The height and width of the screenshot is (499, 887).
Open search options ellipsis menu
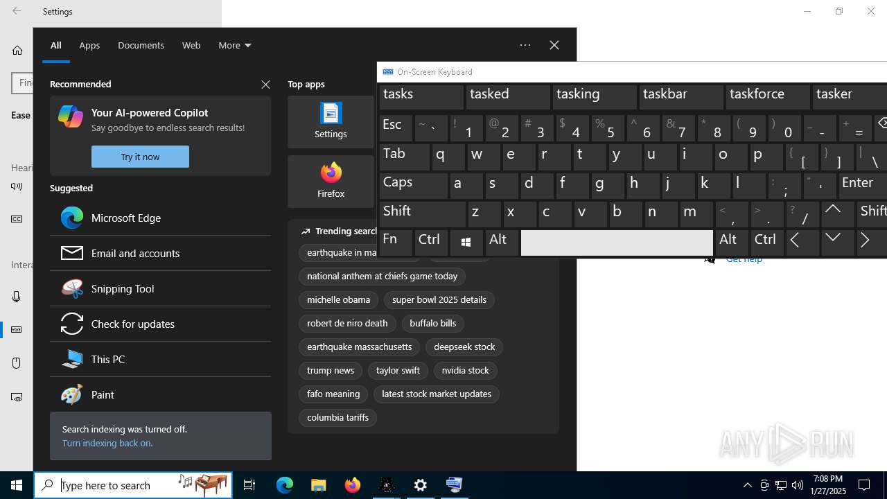point(525,45)
